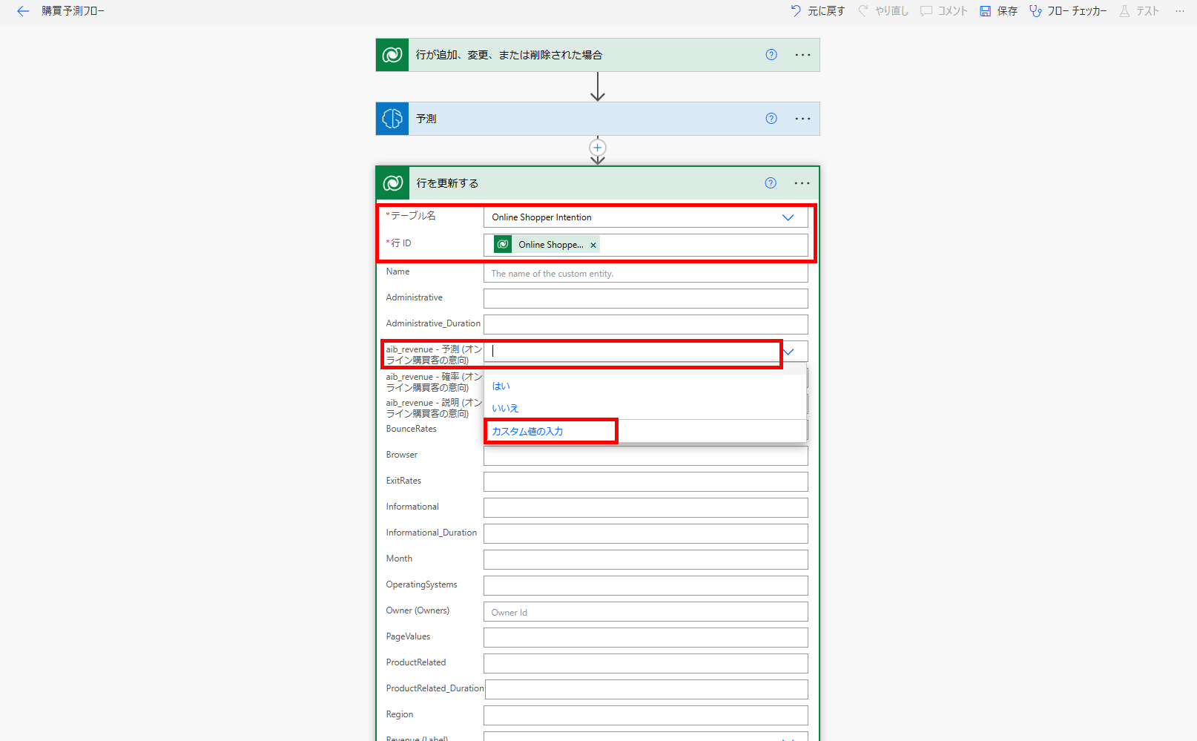Viewport: 1197px width, 741px height.
Task: Click the 元に戻す label
Action: (x=826, y=11)
